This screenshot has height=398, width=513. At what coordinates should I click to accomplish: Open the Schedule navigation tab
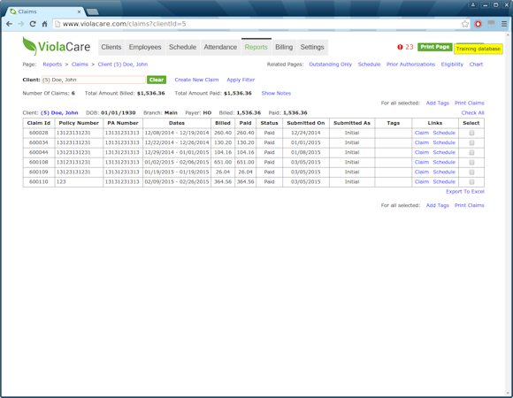[182, 47]
